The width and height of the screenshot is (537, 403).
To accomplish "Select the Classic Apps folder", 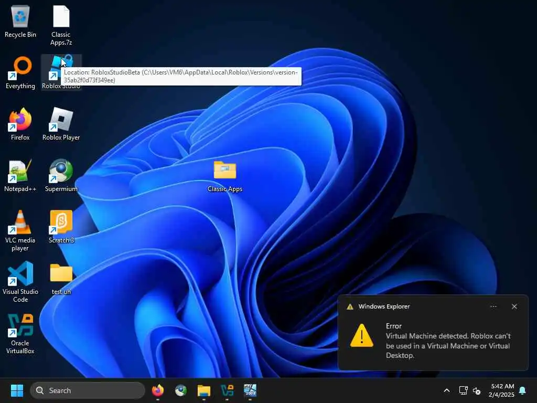I will point(225,176).
